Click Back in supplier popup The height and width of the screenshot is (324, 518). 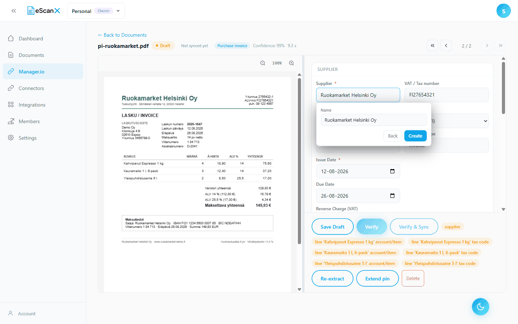[x=393, y=136]
